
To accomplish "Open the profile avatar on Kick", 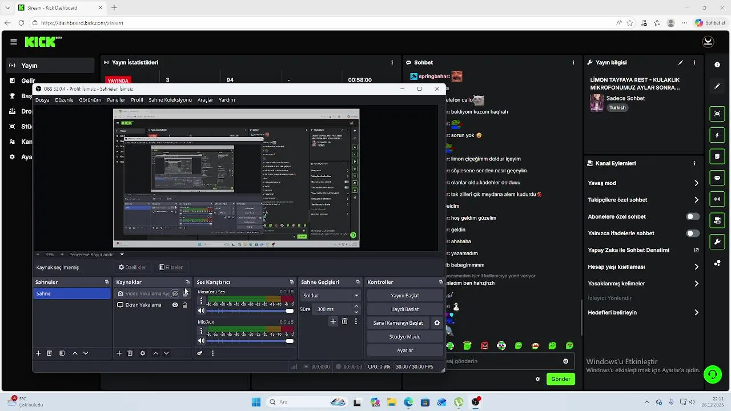I will (708, 42).
